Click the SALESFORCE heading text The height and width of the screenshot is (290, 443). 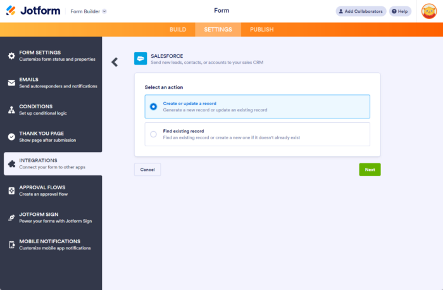click(166, 56)
